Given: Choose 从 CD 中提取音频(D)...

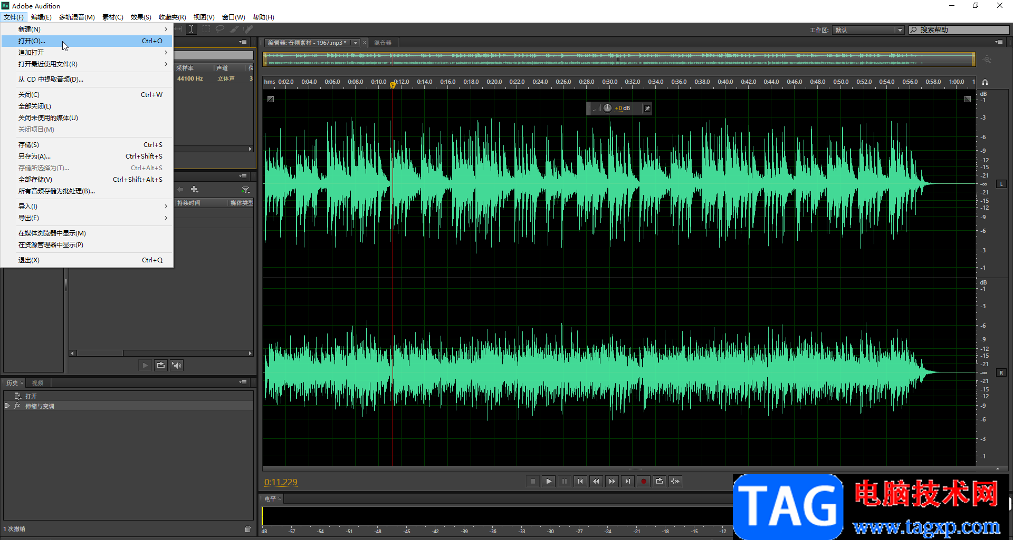Looking at the screenshot, I should pyautogui.click(x=88, y=80).
